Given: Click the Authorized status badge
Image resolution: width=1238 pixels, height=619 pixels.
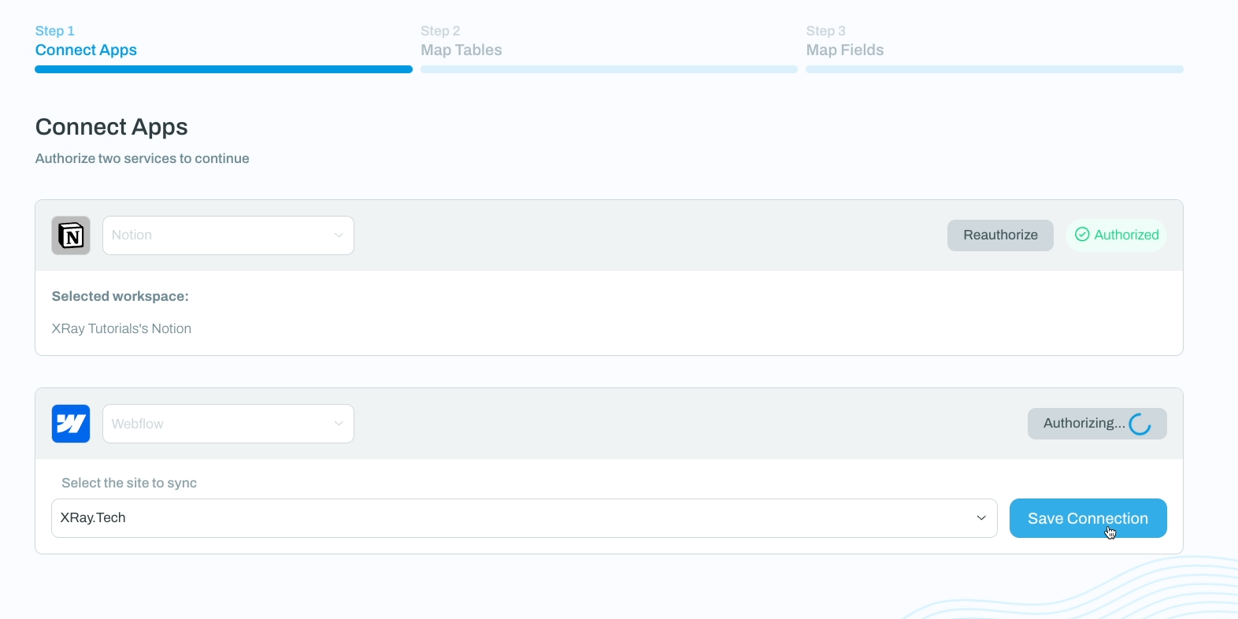Looking at the screenshot, I should [x=1117, y=235].
